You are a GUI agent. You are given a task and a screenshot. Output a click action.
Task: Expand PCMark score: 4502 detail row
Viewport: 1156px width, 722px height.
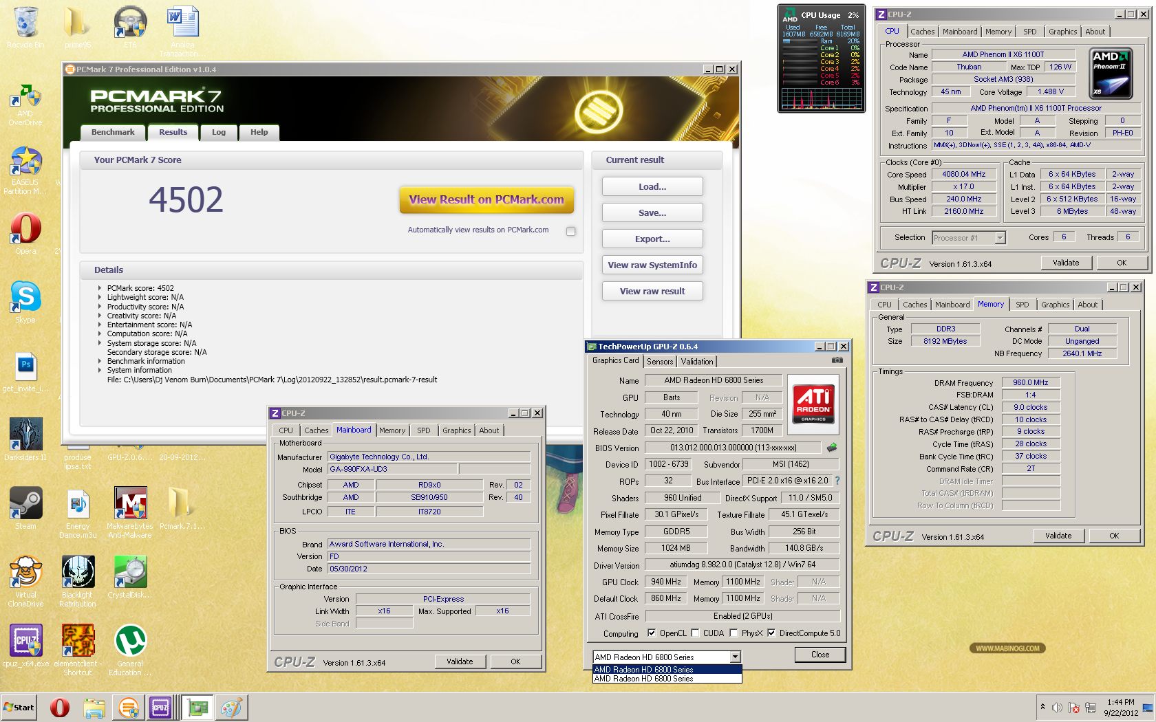click(x=100, y=288)
